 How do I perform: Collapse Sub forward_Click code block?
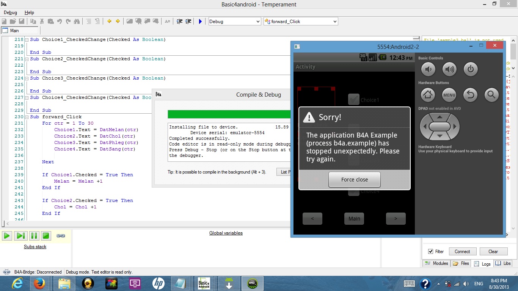coord(27,117)
